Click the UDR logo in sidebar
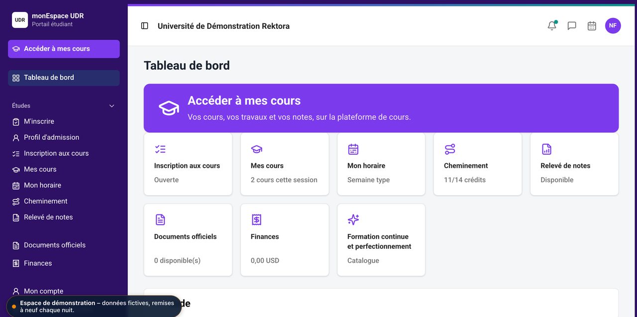 tap(20, 20)
